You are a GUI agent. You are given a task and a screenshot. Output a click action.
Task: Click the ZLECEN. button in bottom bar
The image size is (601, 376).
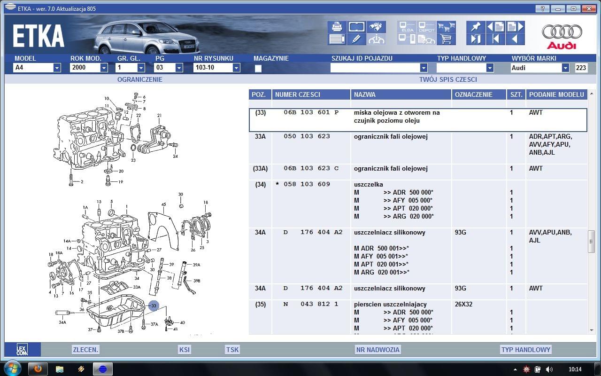[85, 350]
